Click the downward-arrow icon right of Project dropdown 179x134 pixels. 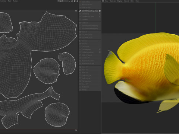point(77,1)
